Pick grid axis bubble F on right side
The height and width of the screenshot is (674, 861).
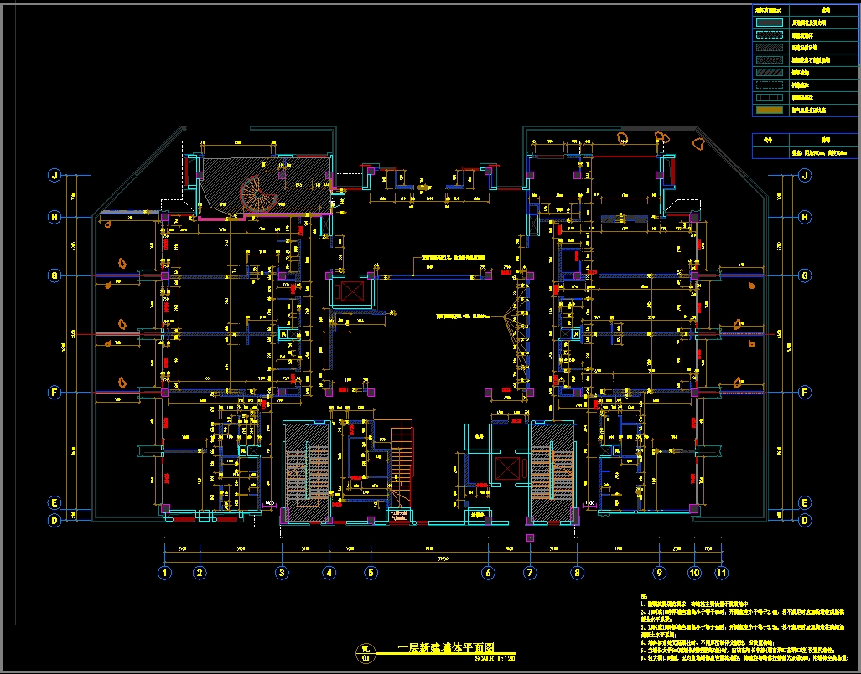(x=805, y=392)
